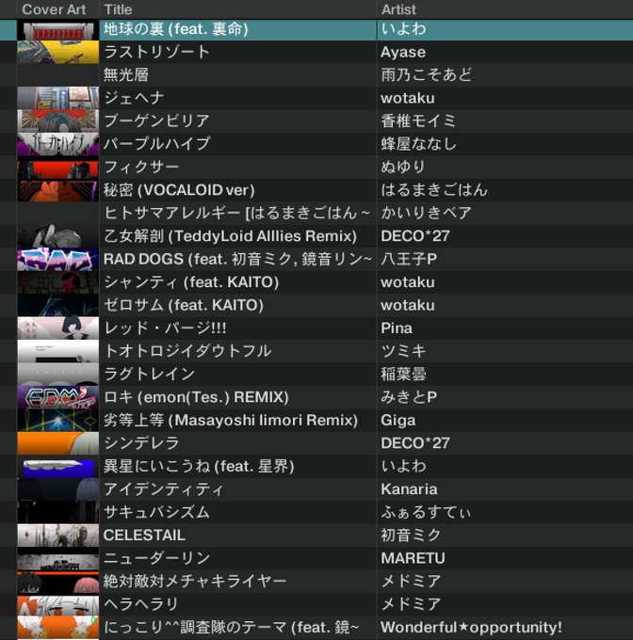Viewport: 633px width, 640px height.
Task: Select the track にっこり^^調査隊のテーマ
Action: (232, 627)
